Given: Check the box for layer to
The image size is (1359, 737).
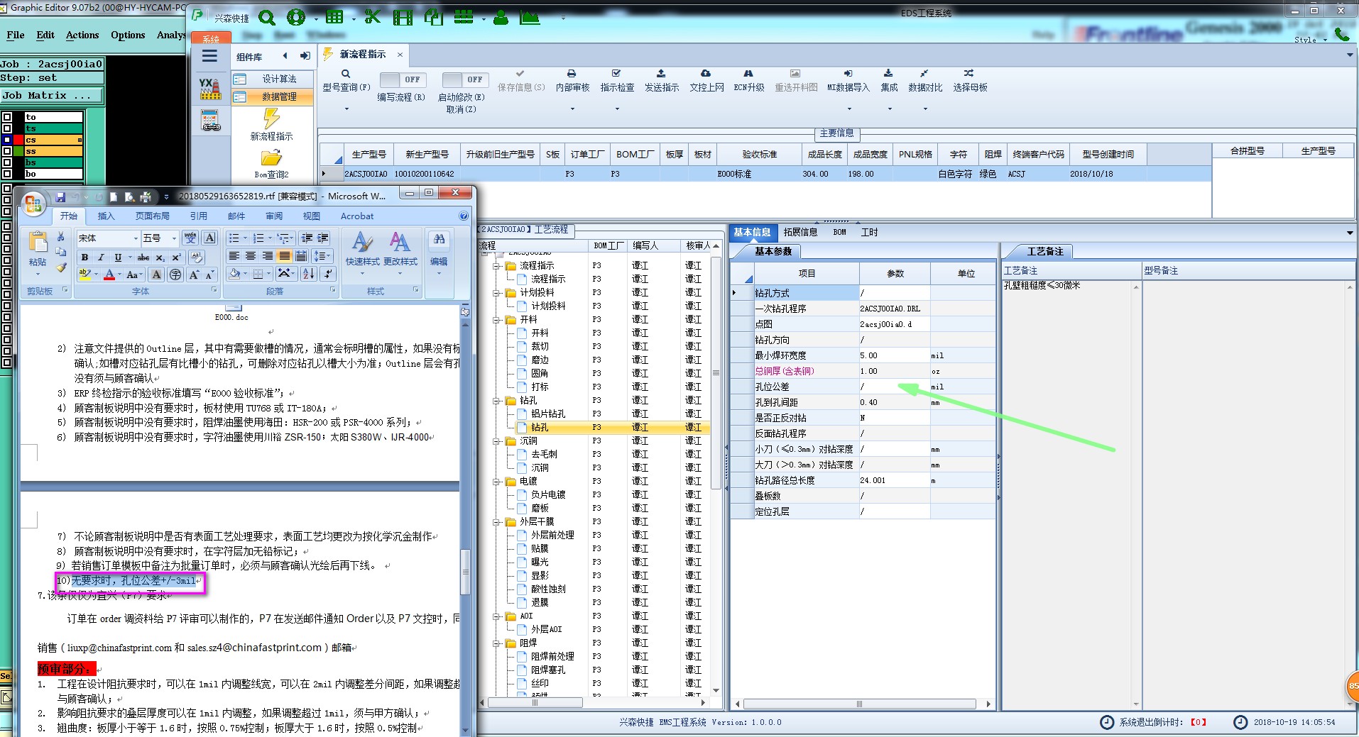Looking at the screenshot, I should point(7,117).
